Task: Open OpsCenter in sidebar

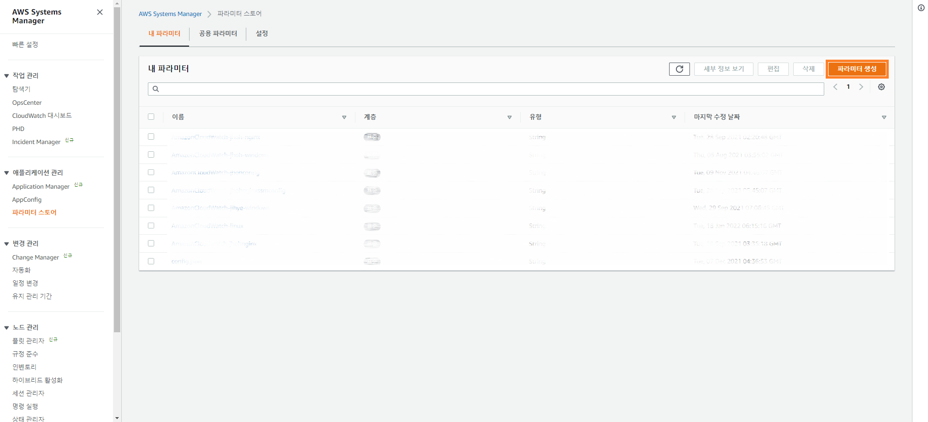Action: pos(27,103)
